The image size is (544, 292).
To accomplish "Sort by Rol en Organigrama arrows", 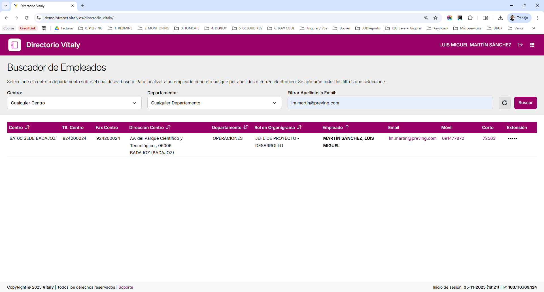I will [x=299, y=127].
